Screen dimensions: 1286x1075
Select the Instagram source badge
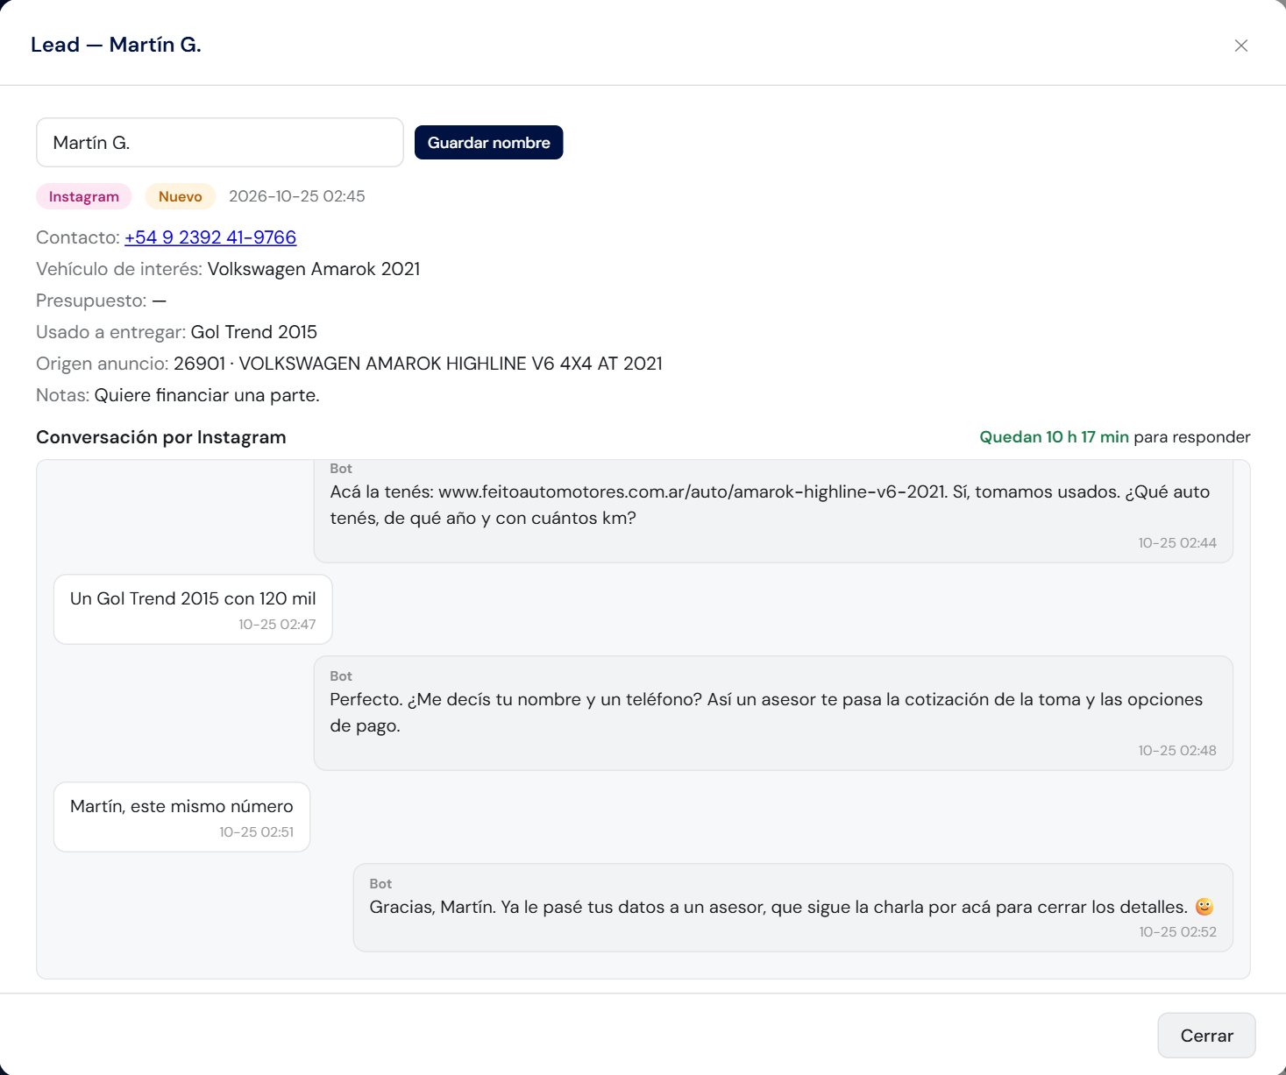click(x=84, y=196)
